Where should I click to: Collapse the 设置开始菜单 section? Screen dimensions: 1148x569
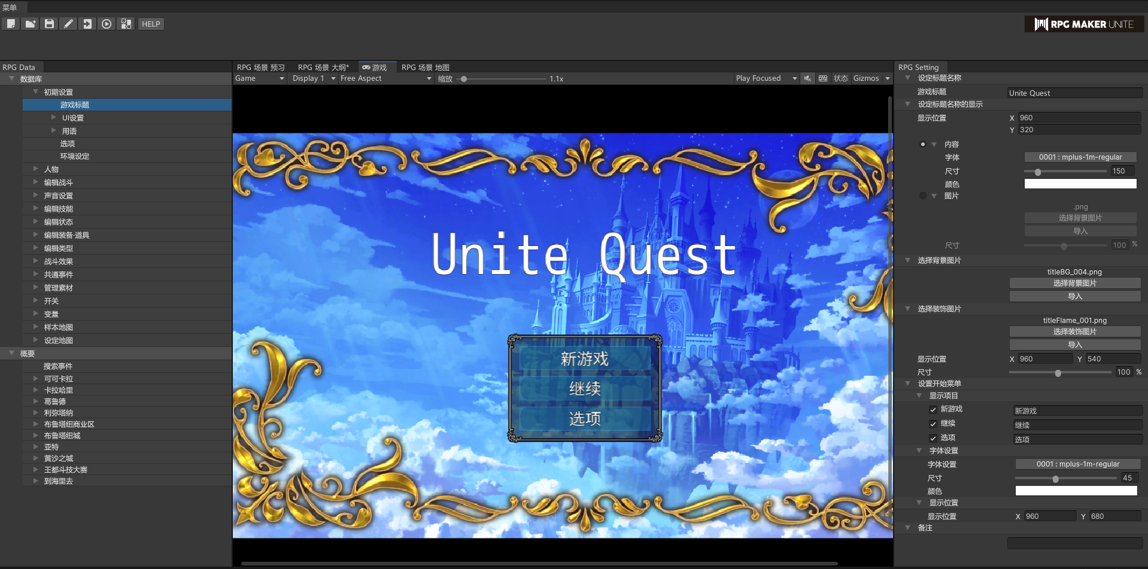pos(907,384)
